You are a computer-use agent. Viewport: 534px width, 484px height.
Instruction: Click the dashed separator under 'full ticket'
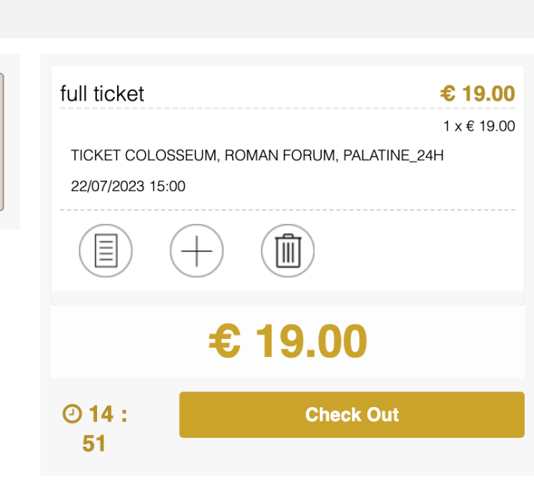pyautogui.click(x=287, y=108)
